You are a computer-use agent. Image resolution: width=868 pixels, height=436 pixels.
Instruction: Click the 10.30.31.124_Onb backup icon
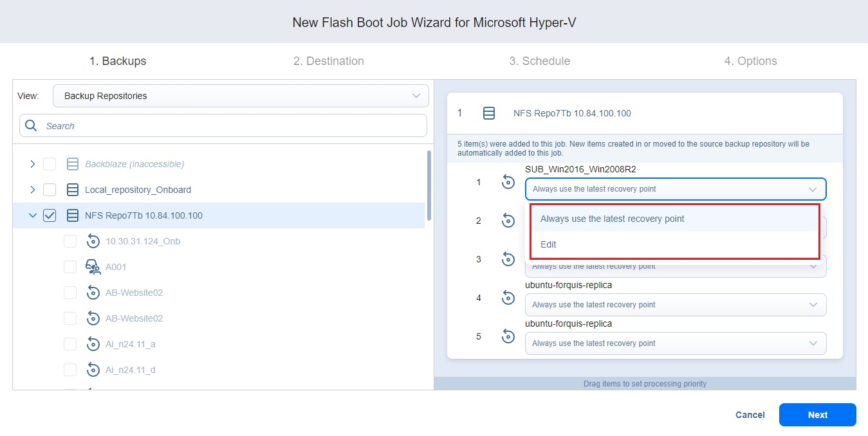(93, 241)
